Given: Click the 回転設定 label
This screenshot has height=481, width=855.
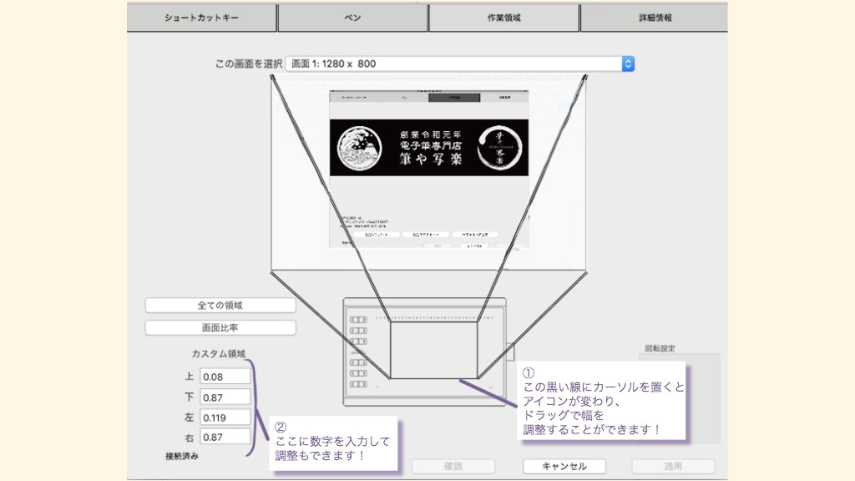Looking at the screenshot, I should (x=660, y=348).
